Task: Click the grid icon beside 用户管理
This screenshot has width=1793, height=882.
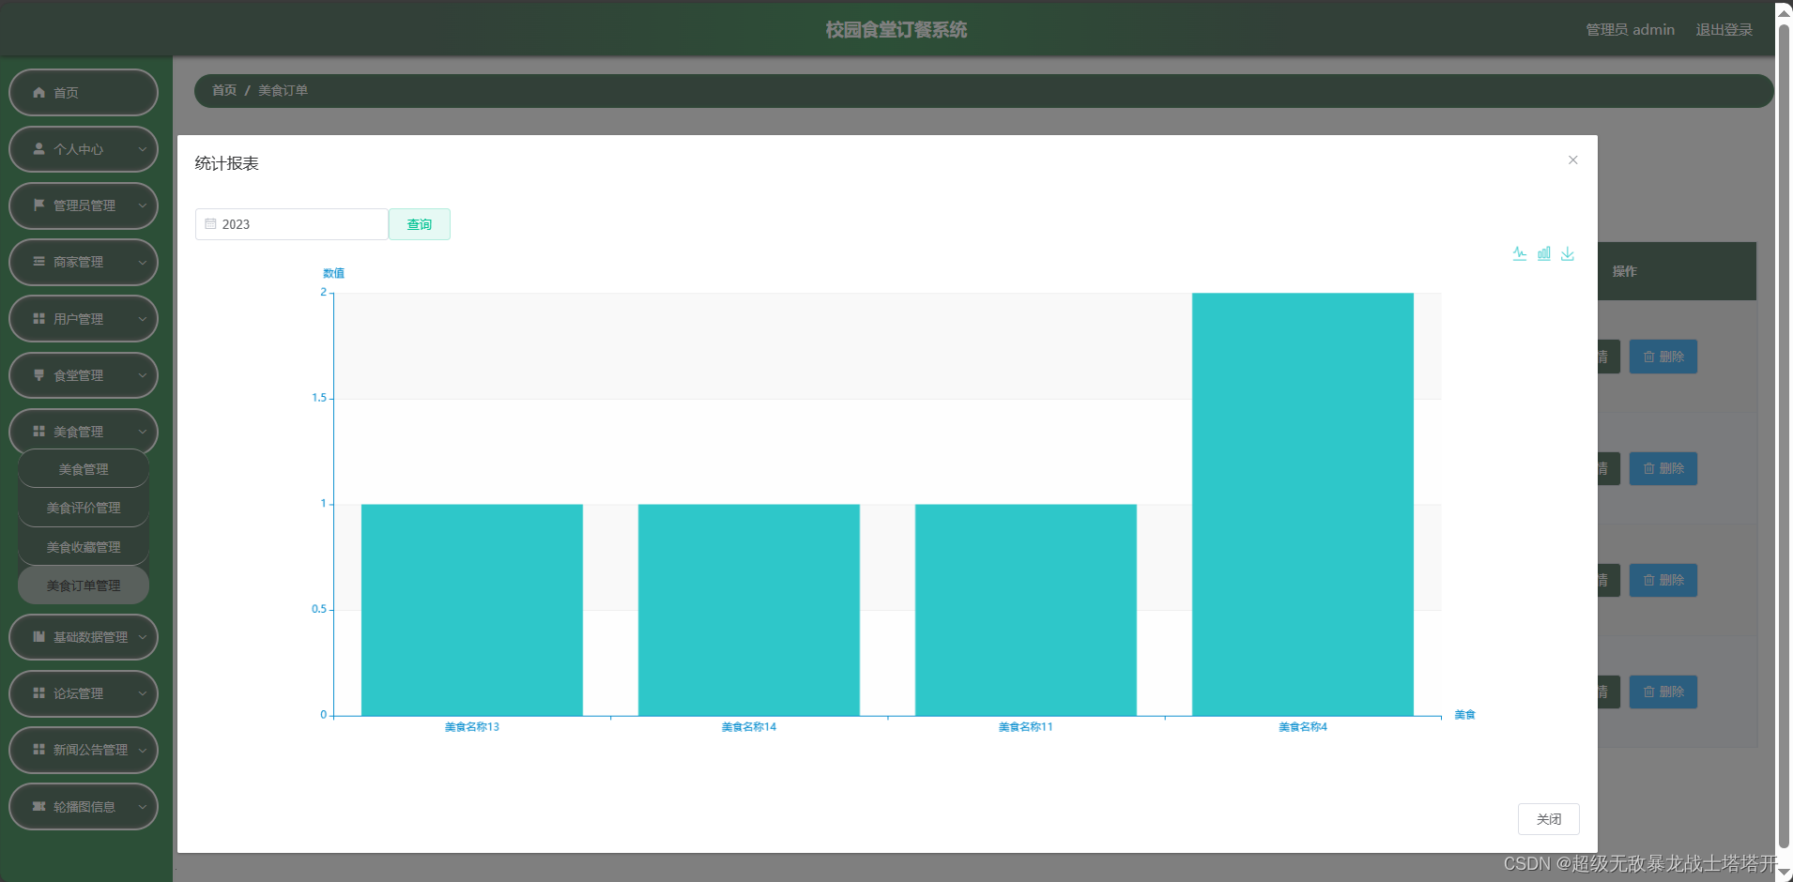Action: pos(38,318)
